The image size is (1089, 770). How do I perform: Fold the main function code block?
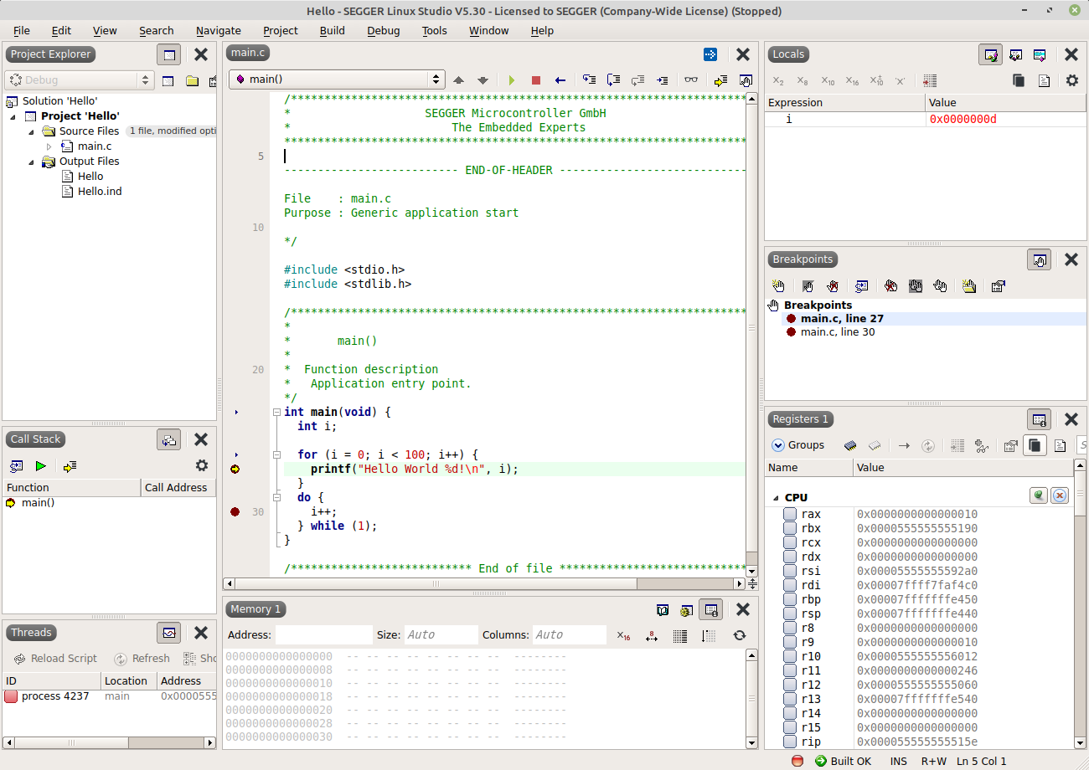[276, 413]
